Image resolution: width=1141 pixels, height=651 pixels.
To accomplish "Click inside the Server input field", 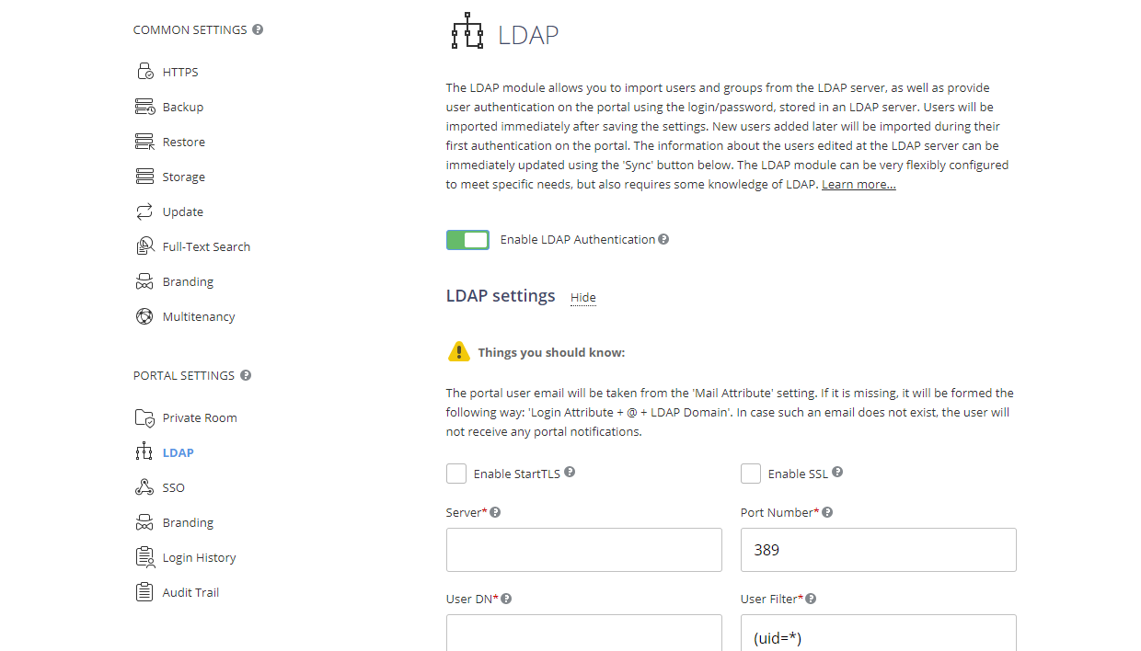I will [583, 549].
